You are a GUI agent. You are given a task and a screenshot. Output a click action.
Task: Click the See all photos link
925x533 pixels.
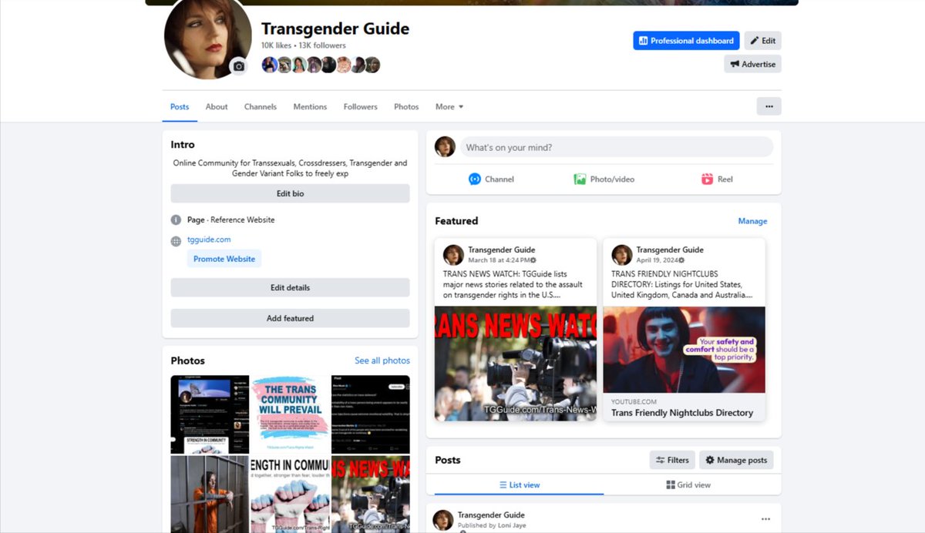coord(382,360)
